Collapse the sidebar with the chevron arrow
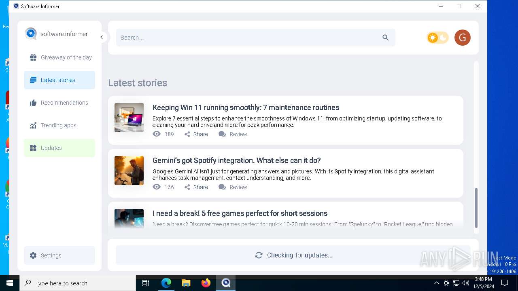This screenshot has width=518, height=291. click(x=102, y=37)
